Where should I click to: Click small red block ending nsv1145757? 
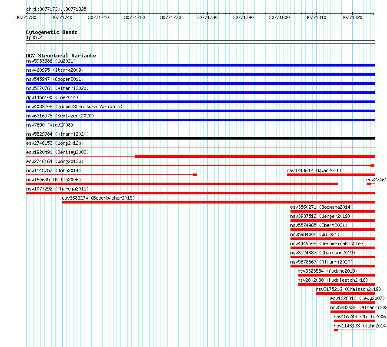coord(195,175)
